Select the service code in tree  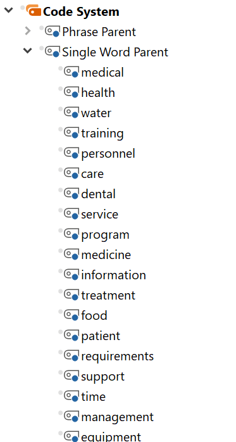tap(100, 214)
